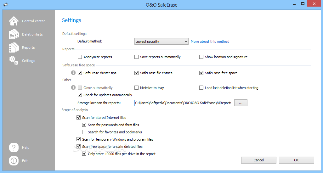Uncheck SafeErase cluster tips
This screenshot has height=173, width=323.
click(x=80, y=73)
